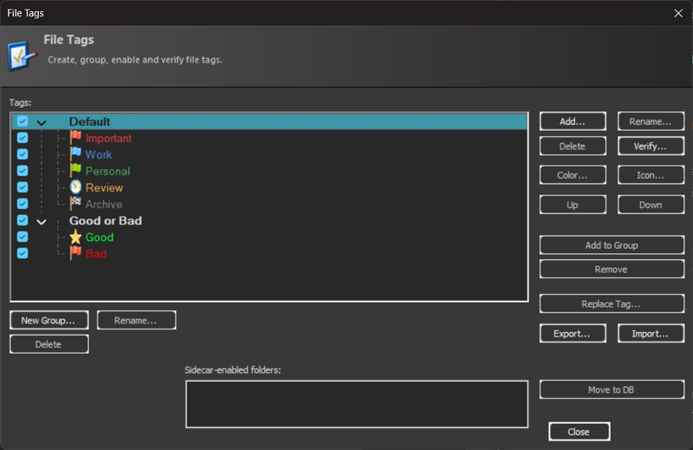Select the Good or Bad group label

[106, 221]
